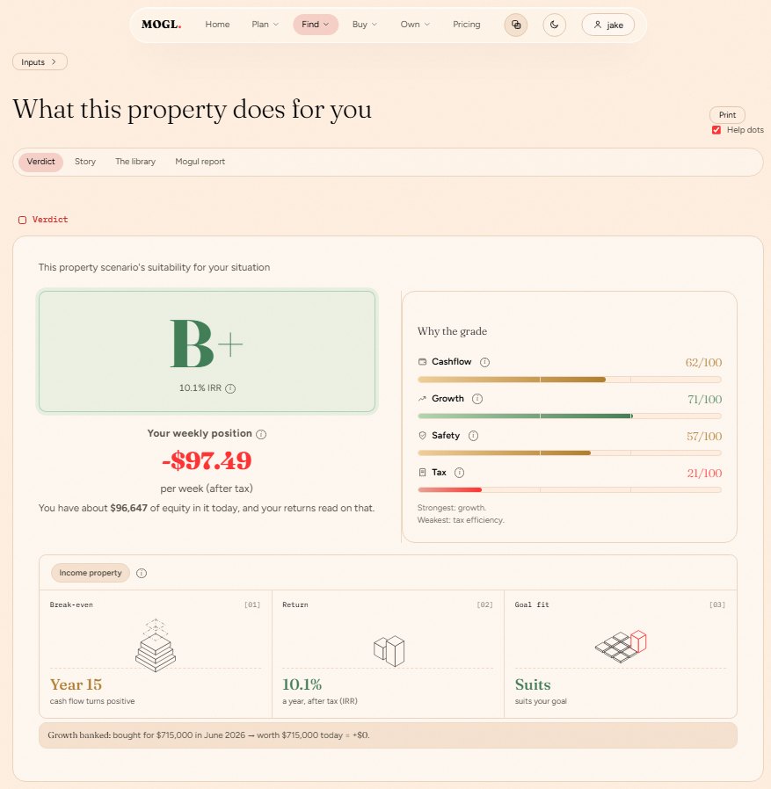Click the B+ grade card
The height and width of the screenshot is (789, 771).
coord(207,351)
